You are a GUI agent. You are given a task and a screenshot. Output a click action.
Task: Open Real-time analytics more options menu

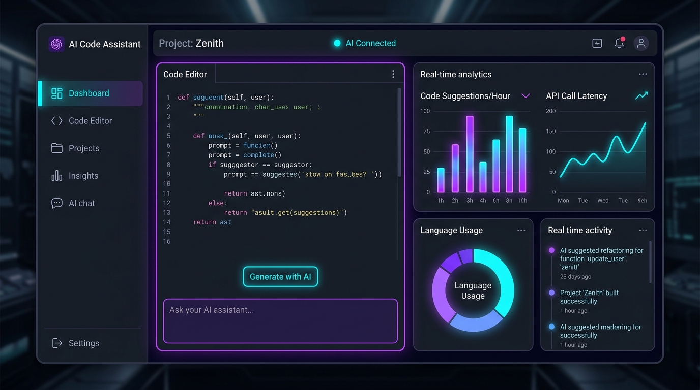click(x=643, y=74)
